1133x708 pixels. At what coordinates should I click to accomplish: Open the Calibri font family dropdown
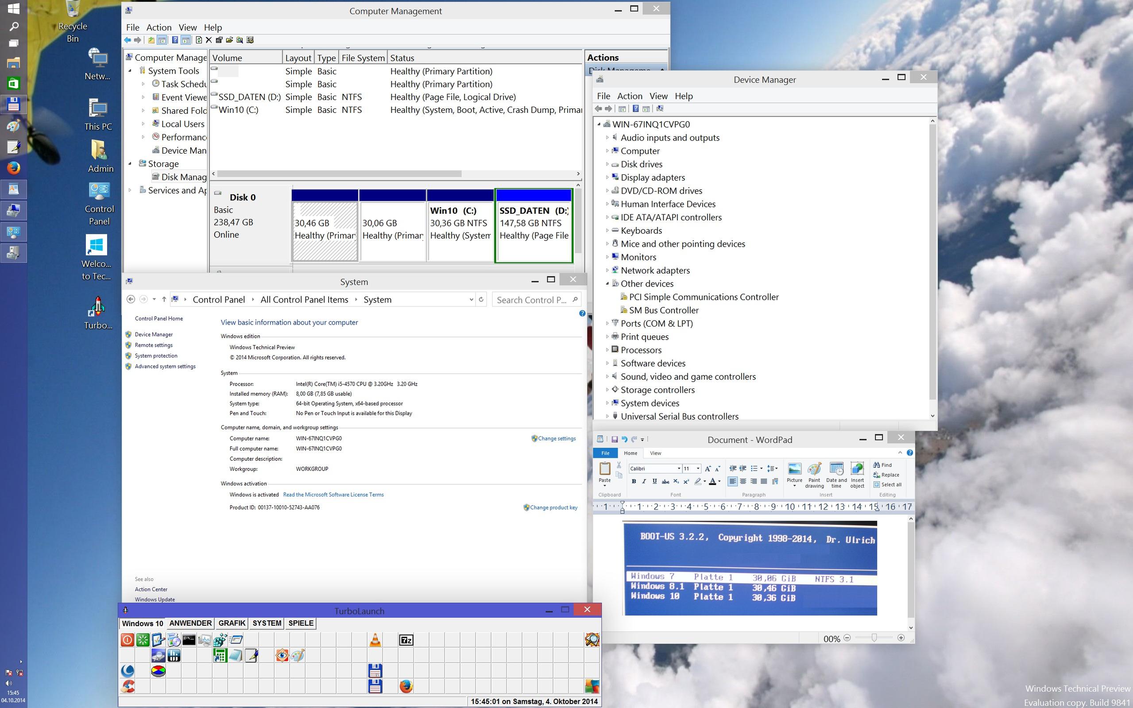[x=678, y=468]
